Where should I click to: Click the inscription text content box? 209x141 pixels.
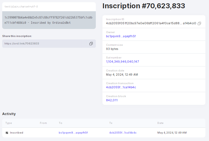coord(49,20)
